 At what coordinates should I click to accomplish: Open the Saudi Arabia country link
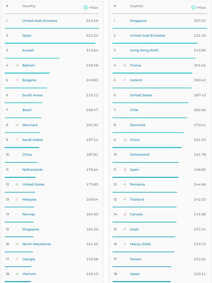[33, 140]
